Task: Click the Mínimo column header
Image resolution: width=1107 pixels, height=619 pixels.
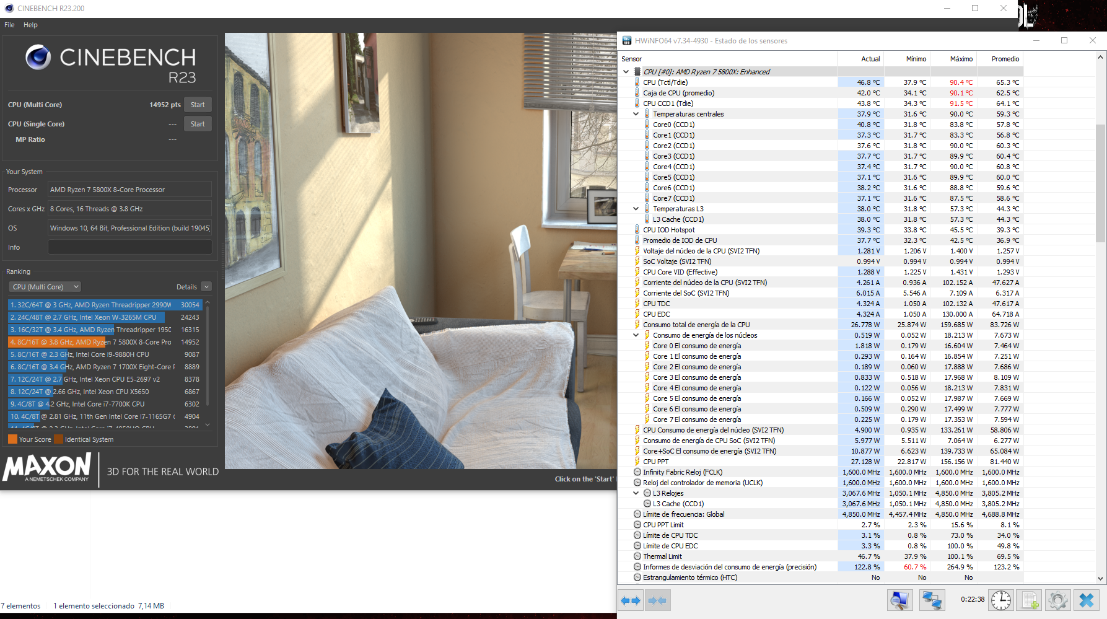Action: (907, 59)
